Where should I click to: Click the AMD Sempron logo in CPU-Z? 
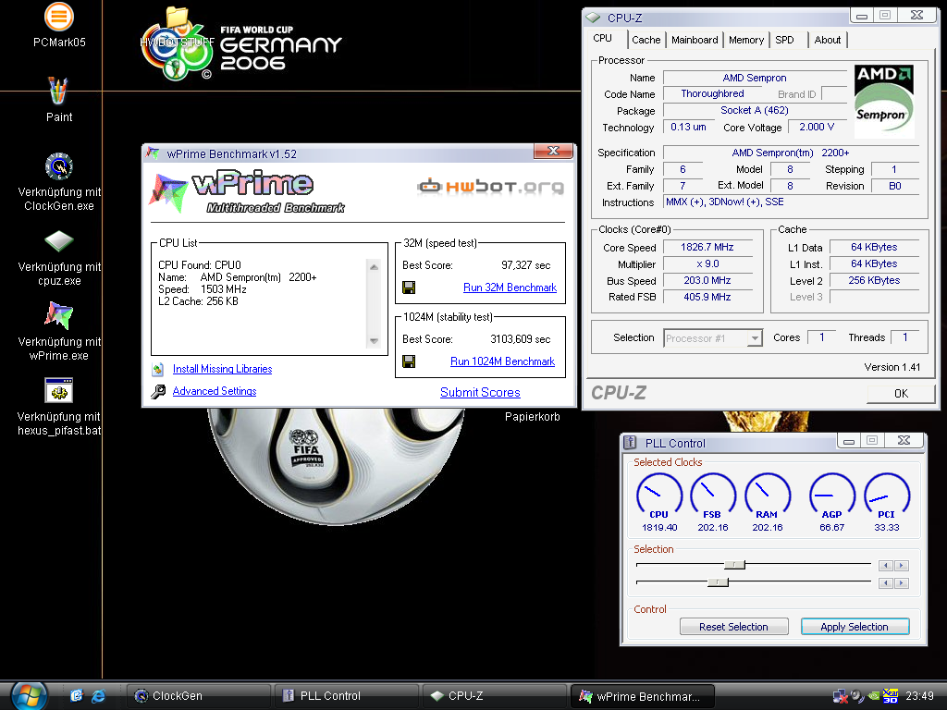pyautogui.click(x=883, y=102)
